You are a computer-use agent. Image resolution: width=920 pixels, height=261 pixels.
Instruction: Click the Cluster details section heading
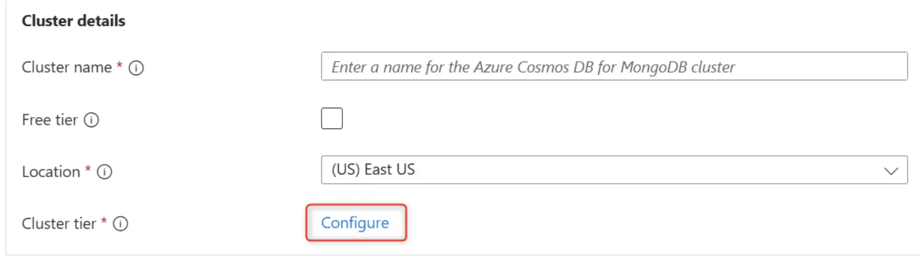[x=74, y=21]
